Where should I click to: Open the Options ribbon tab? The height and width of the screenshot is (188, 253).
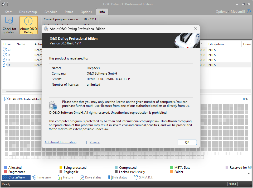[x=86, y=12]
